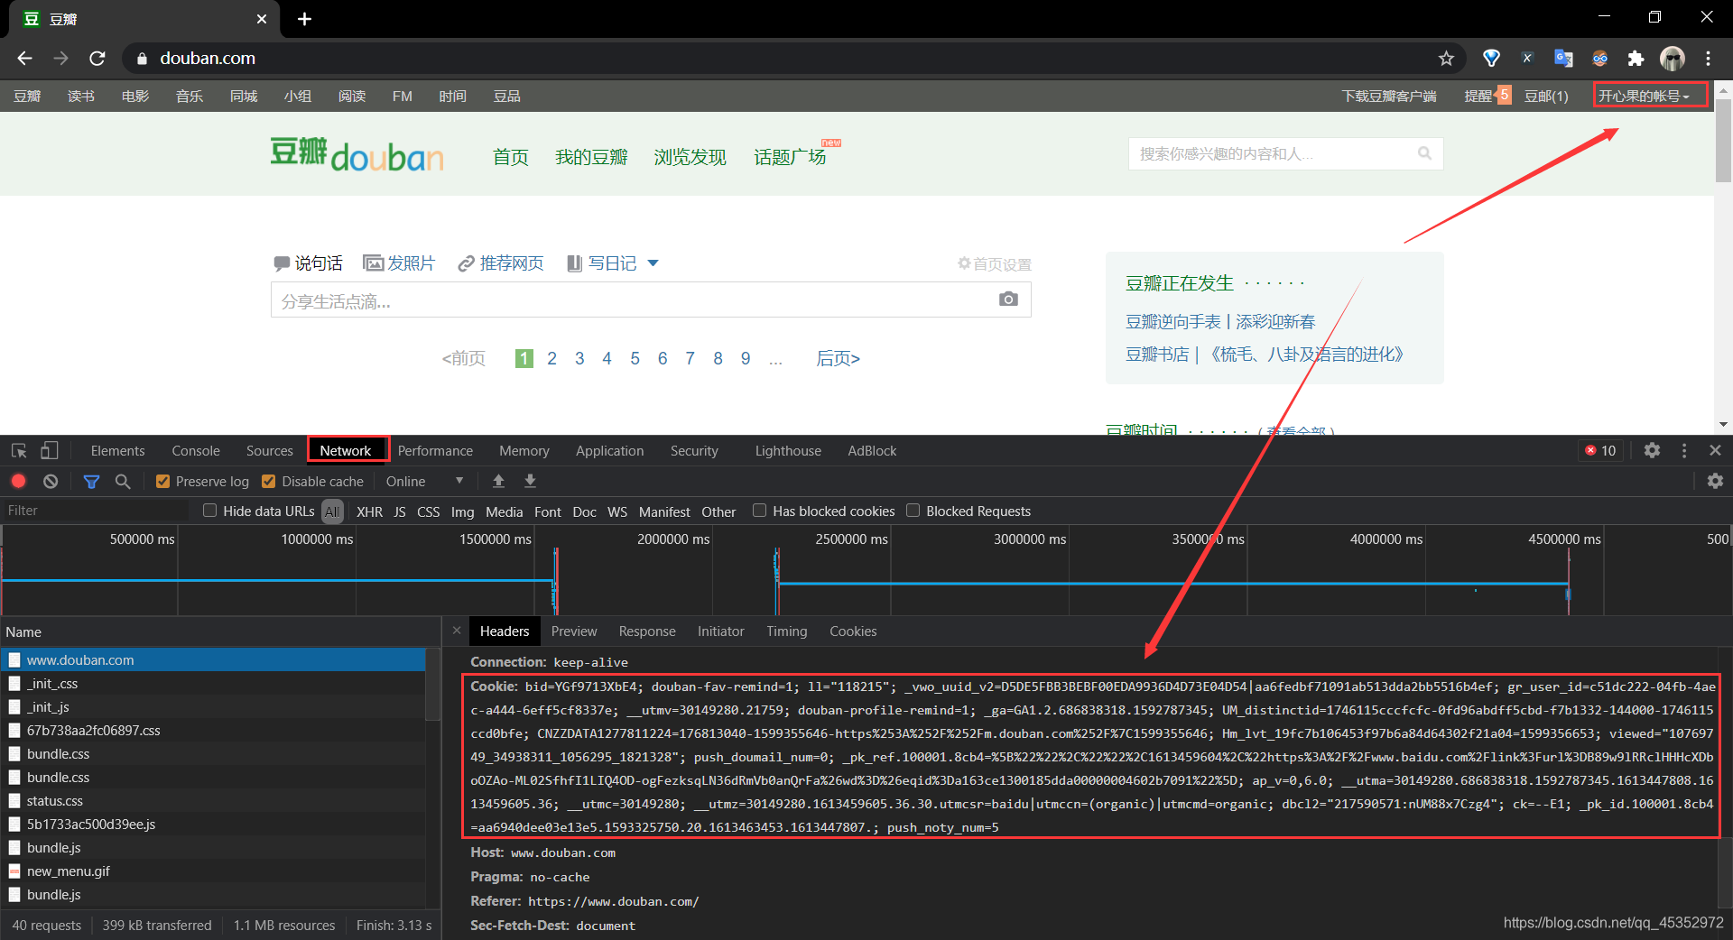Click the camera icon in the status box
Viewport: 1733px width, 940px height.
1008,300
